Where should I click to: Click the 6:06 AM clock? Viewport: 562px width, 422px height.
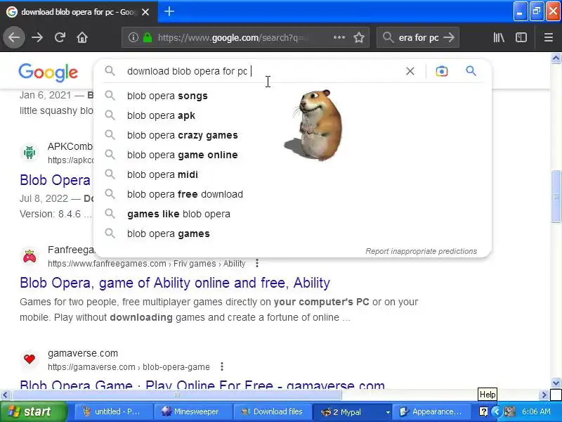536,411
